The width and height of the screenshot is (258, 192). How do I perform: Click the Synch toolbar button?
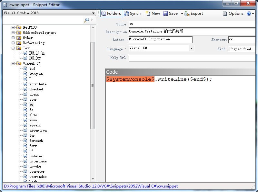pos(132,14)
